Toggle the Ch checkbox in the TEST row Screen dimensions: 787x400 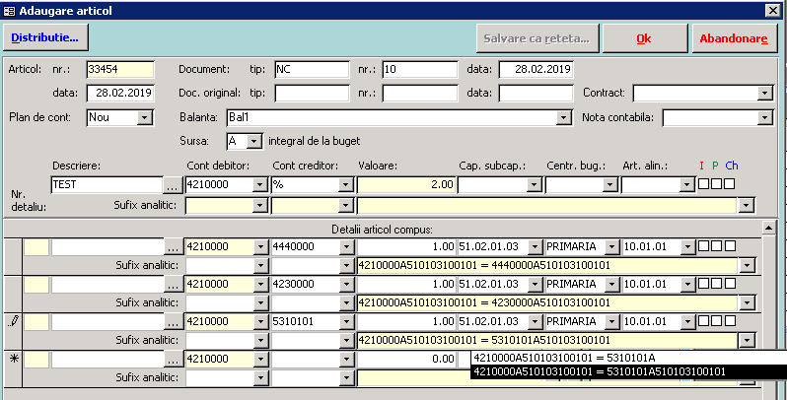coord(729,184)
